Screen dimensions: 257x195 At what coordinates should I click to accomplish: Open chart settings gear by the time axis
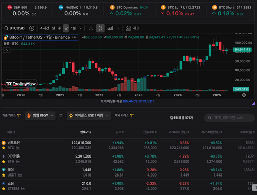coord(244,95)
